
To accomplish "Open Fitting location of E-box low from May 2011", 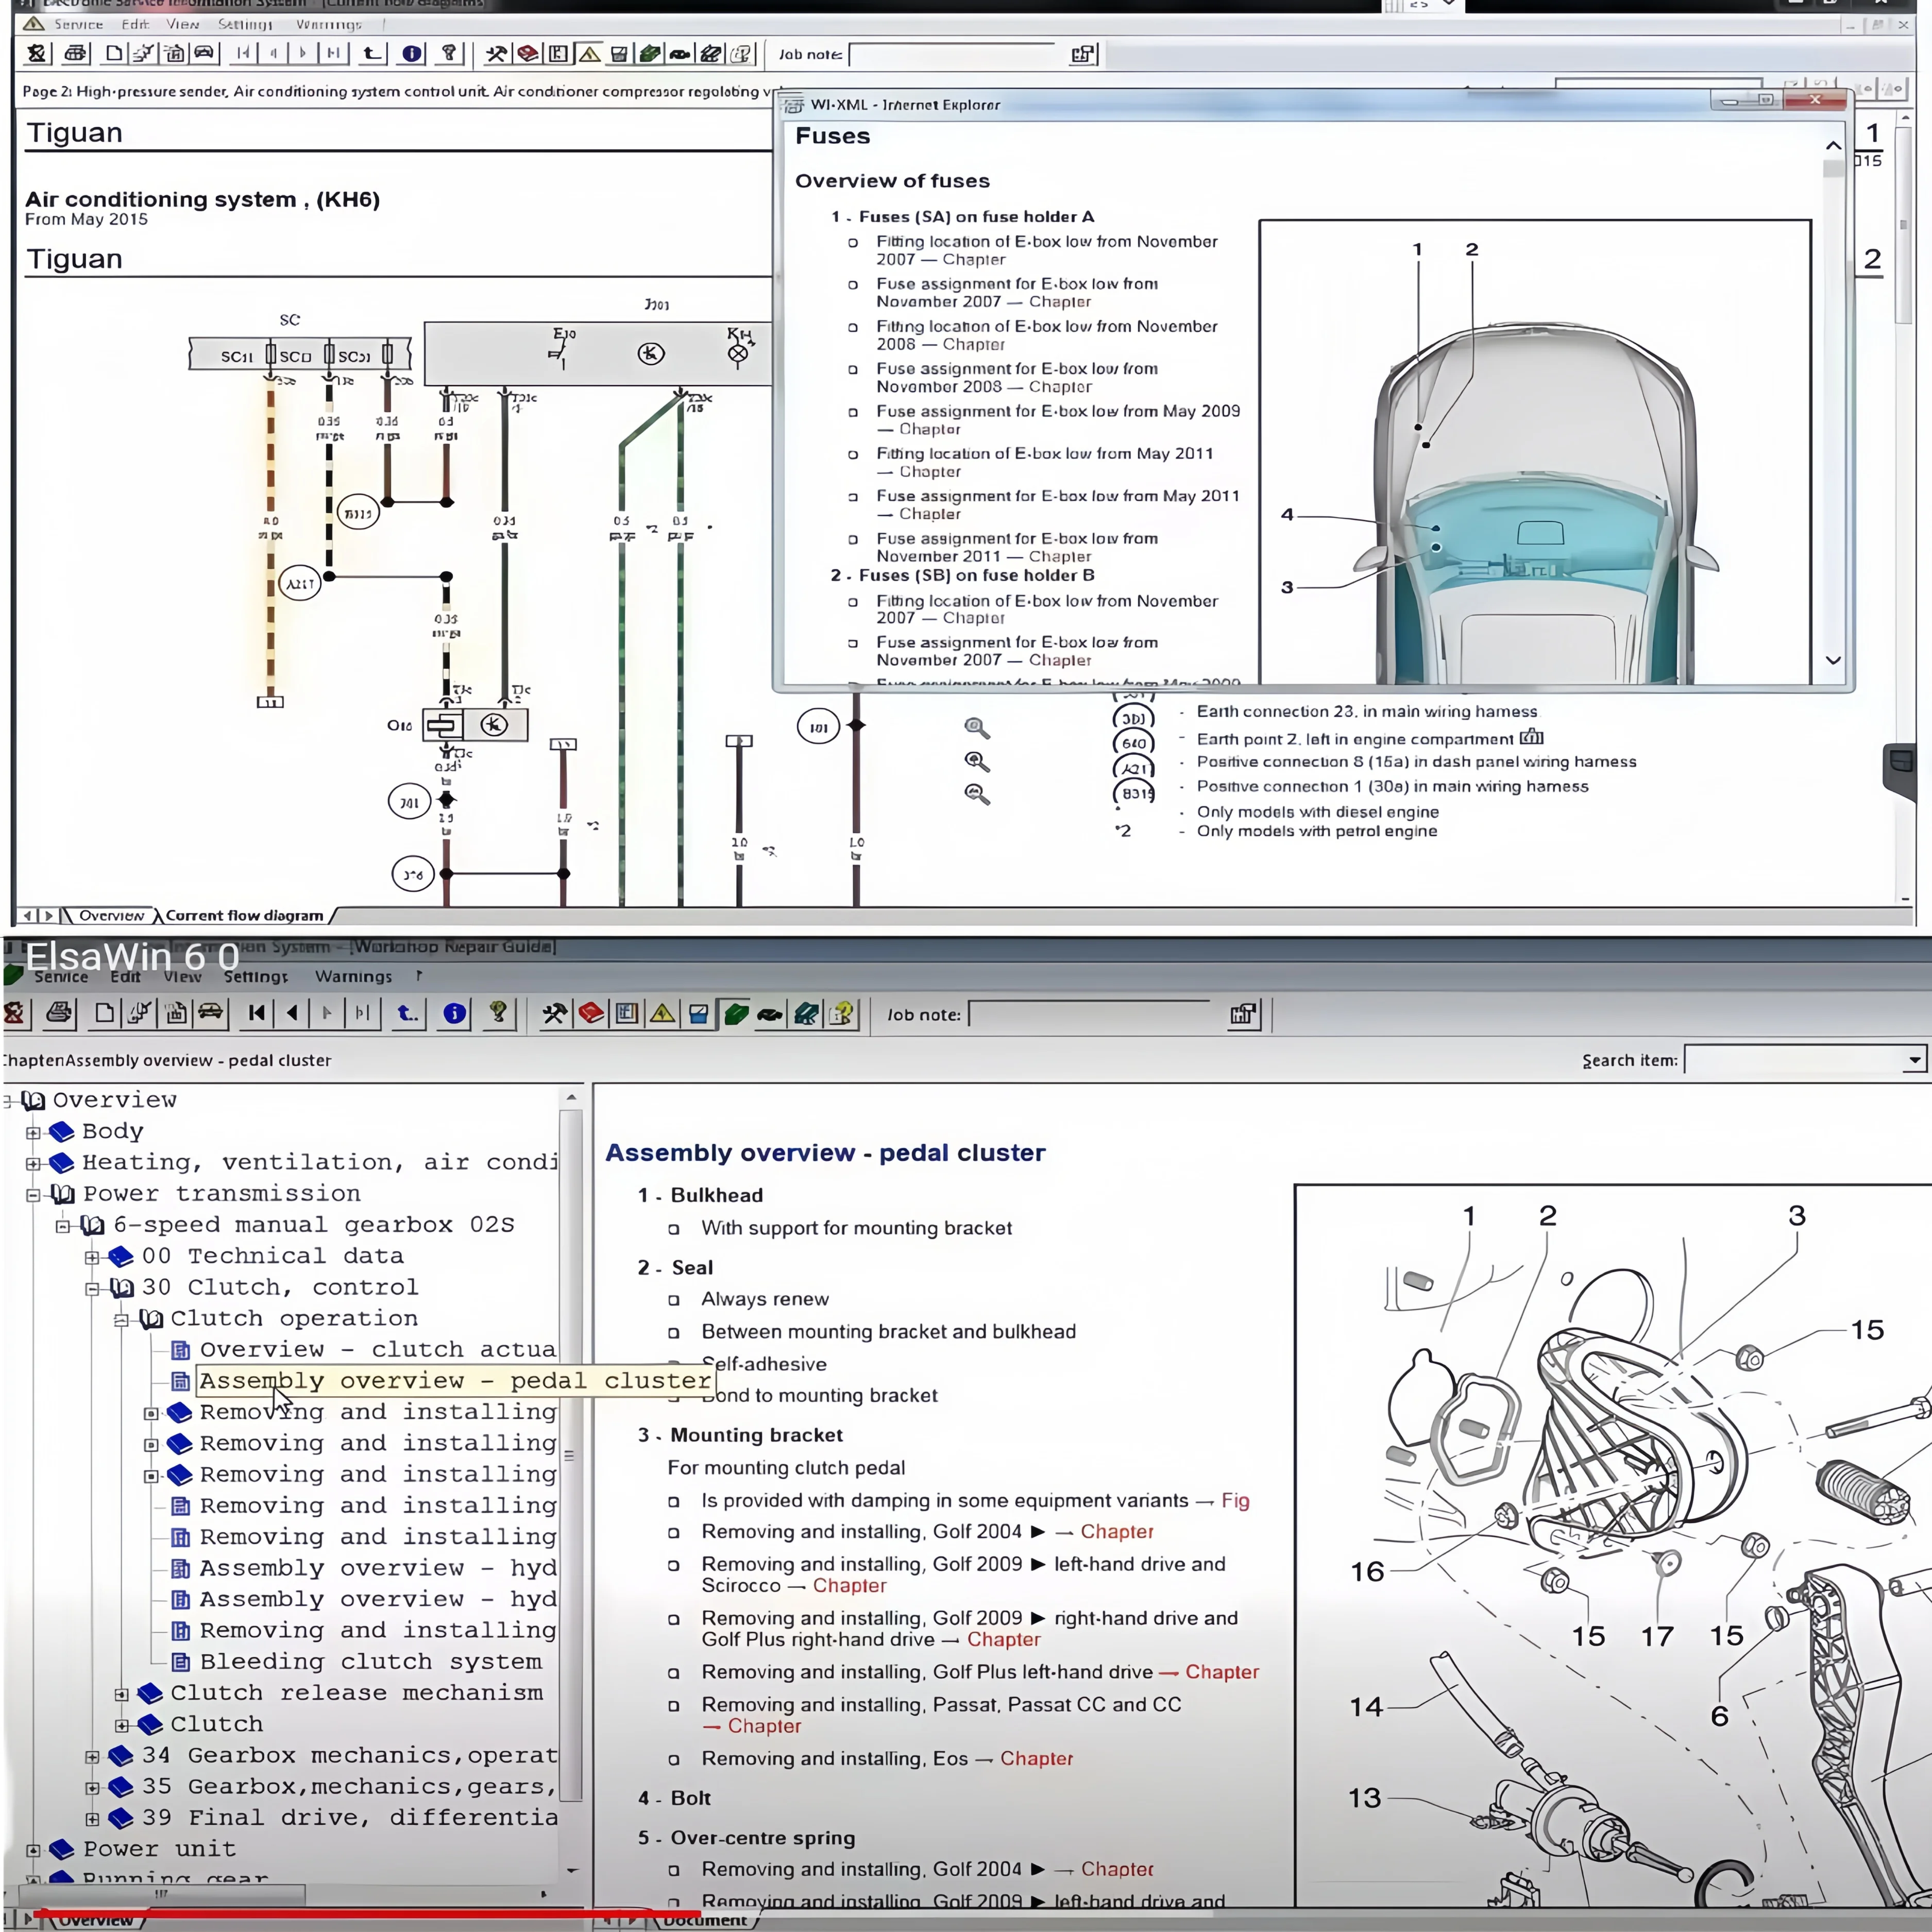I will coord(1044,462).
